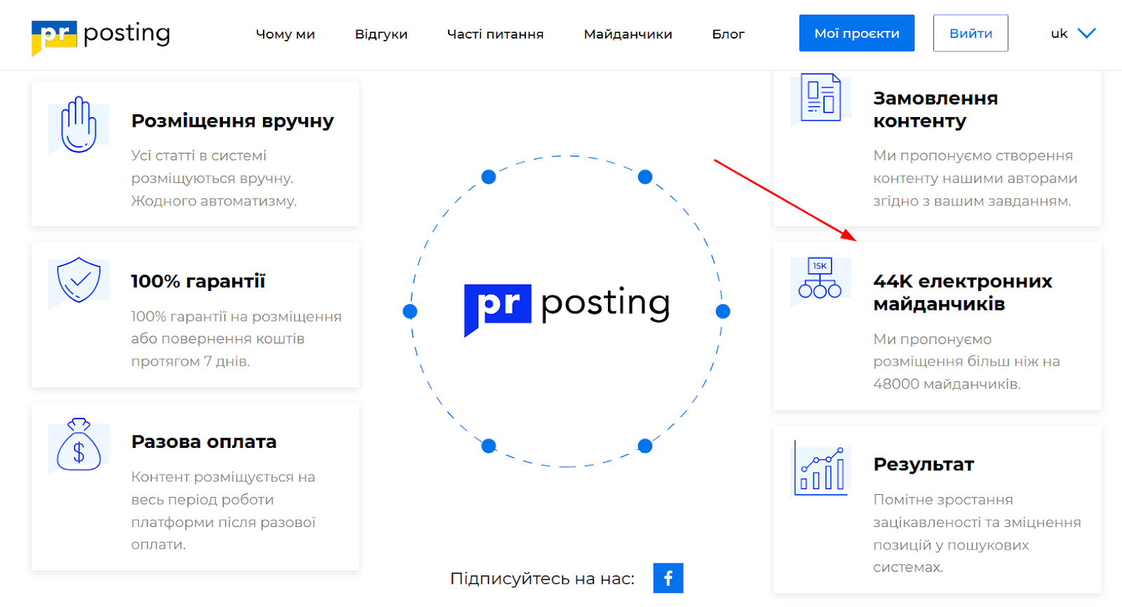Click the text about 48000 майданчиків
This screenshot has height=607, width=1122.
point(966,362)
